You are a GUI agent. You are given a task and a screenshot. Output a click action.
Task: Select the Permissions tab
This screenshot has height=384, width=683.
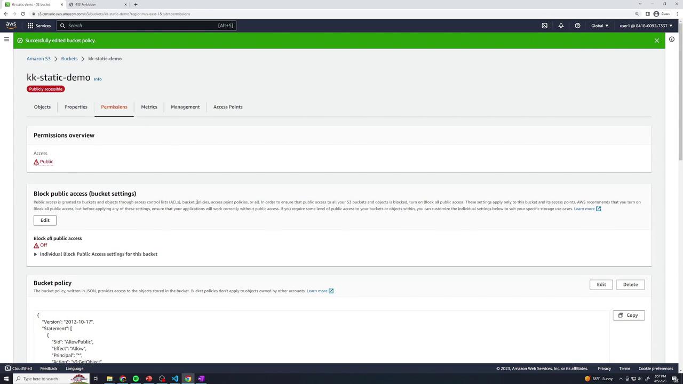point(114,107)
